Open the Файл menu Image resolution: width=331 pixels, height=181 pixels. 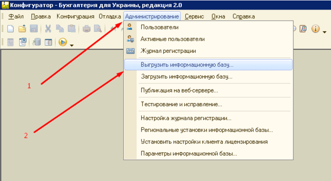tap(16, 17)
